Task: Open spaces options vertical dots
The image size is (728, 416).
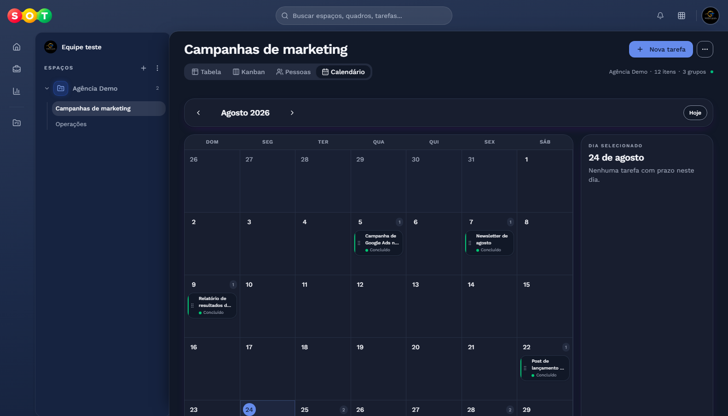Action: (157, 68)
